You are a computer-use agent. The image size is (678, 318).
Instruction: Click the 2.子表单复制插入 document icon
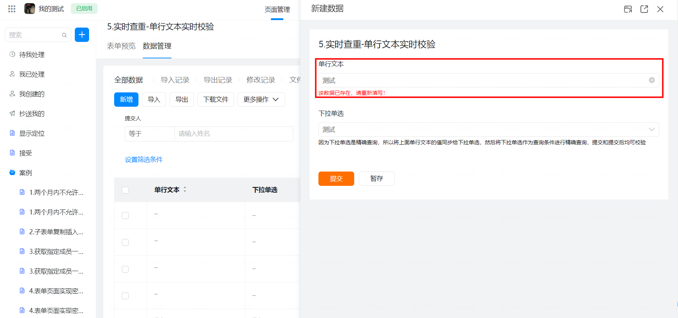[x=22, y=231]
